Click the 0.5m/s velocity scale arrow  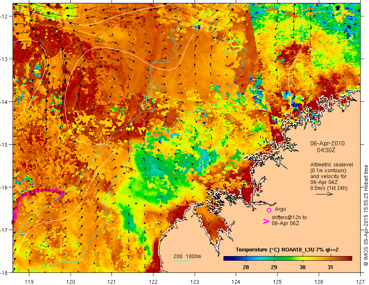point(324,194)
